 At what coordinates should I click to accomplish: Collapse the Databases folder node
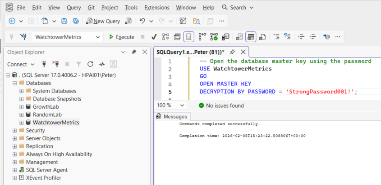coord(15,83)
